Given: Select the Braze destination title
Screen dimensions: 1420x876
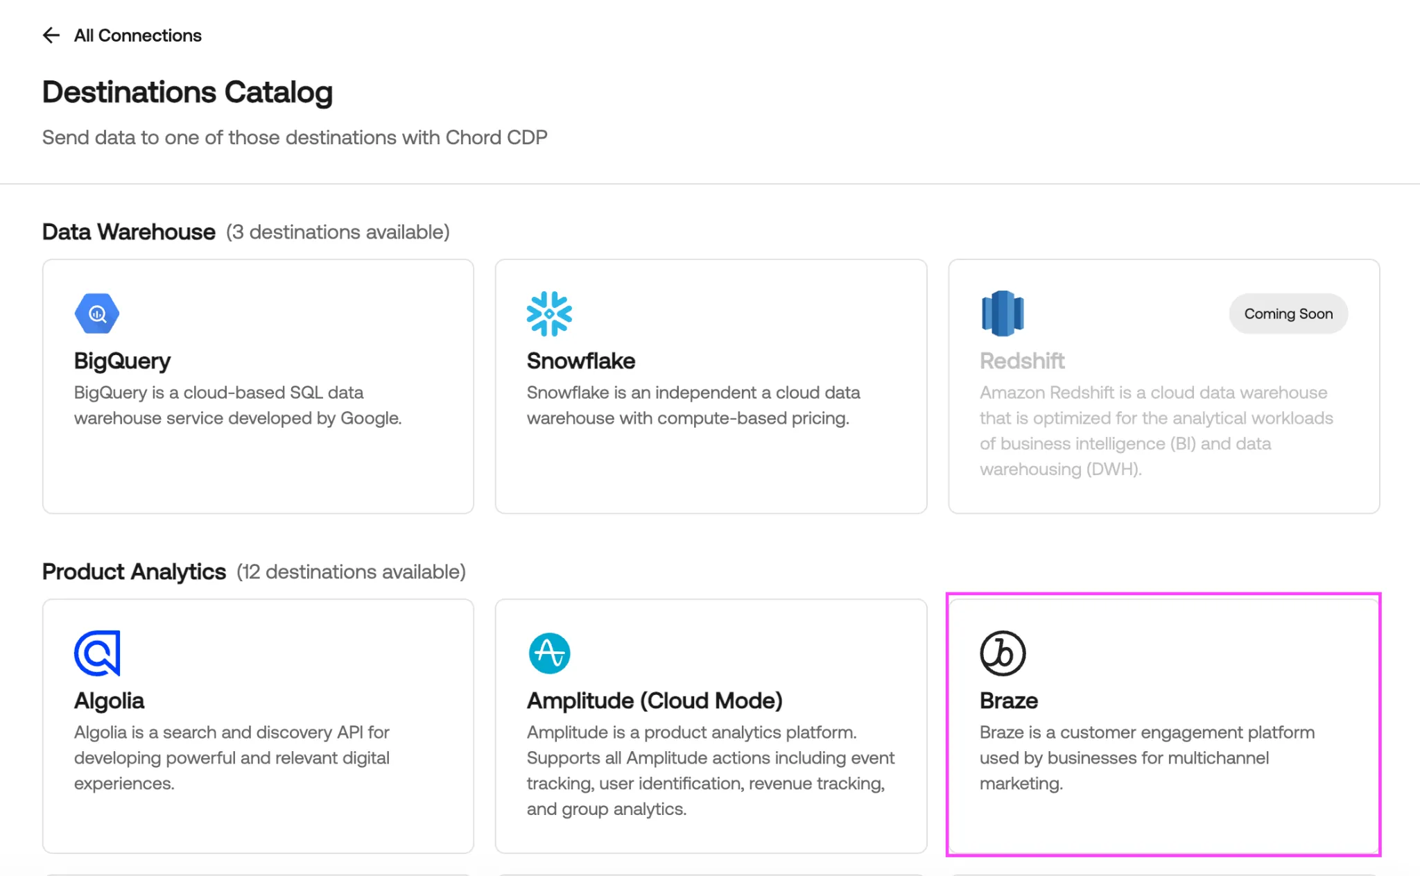Looking at the screenshot, I should coord(1009,701).
